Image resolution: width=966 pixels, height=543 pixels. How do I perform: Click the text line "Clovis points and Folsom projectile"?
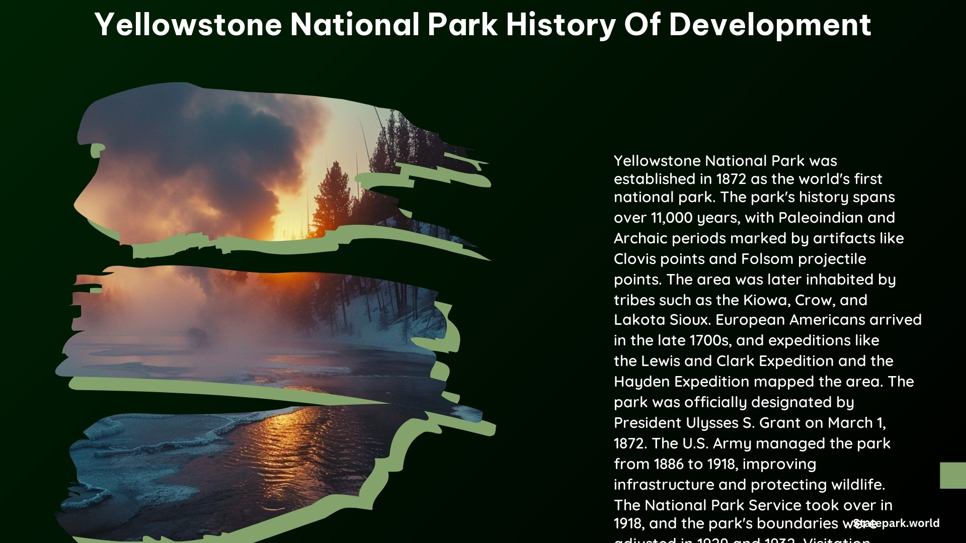tap(740, 259)
